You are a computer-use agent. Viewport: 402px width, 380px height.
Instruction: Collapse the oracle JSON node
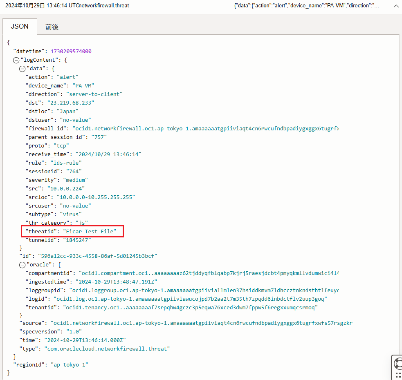click(22, 265)
